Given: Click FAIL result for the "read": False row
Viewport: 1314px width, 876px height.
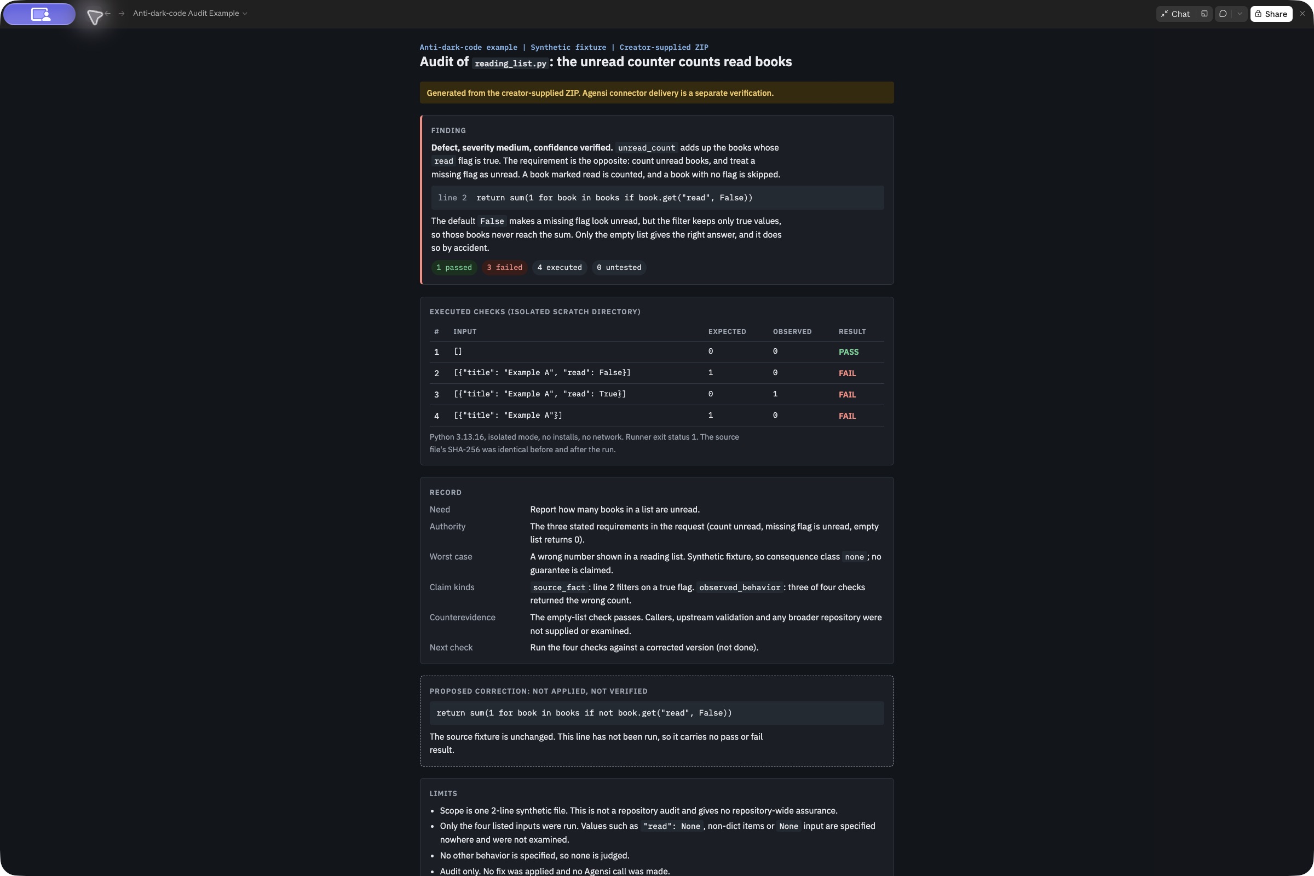Looking at the screenshot, I should pyautogui.click(x=847, y=373).
